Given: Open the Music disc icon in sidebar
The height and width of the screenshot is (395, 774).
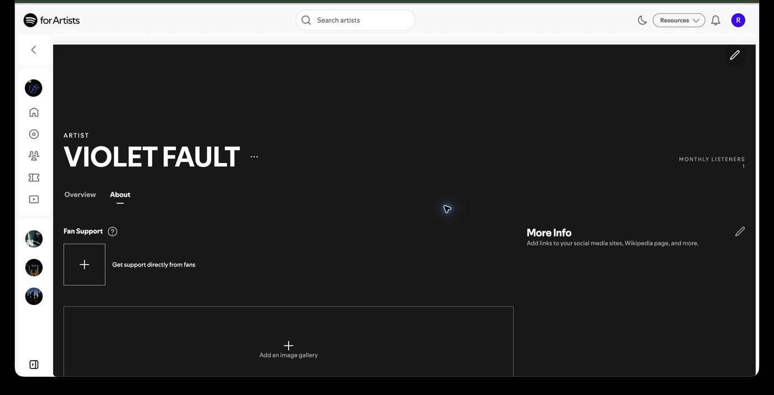Looking at the screenshot, I should click(34, 134).
